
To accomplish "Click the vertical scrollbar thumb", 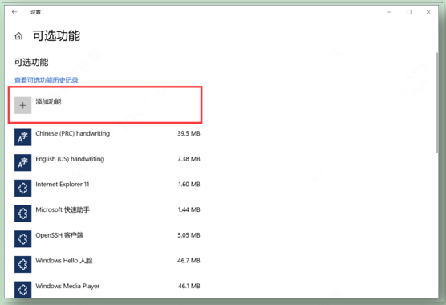I will click(437, 103).
